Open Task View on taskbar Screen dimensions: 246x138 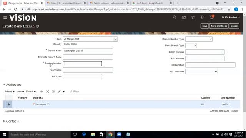(75, 135)
